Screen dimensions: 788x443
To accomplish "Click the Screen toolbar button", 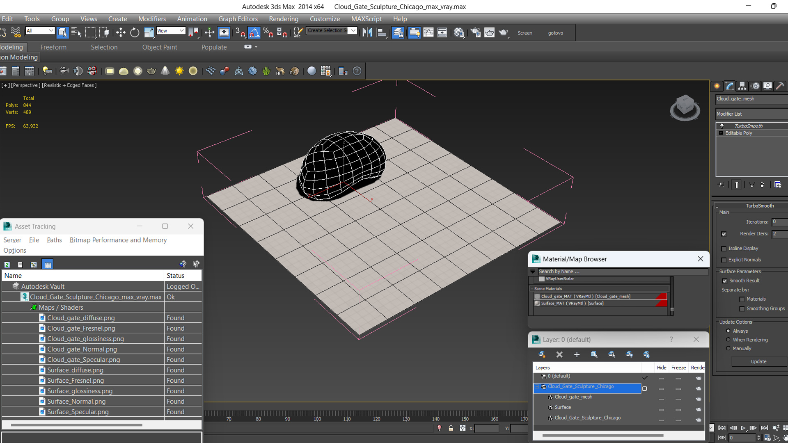I will click(x=525, y=33).
